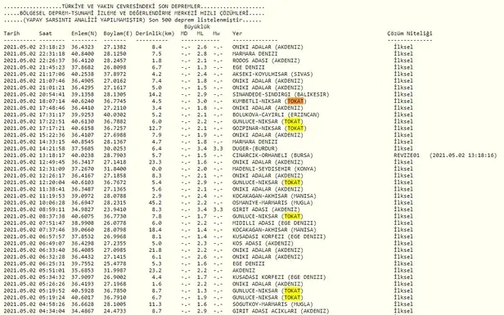Click 'MADENLI-SEYDISEHIR (KONYA)' location
The image size is (504, 315).
pyautogui.click(x=274, y=169)
